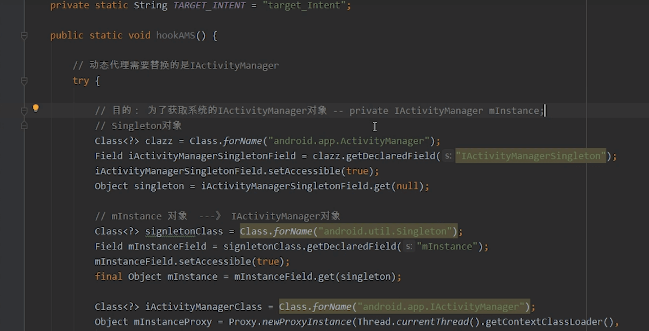
Task: Click Proxy.newProxyInstance method call
Action: (290, 322)
